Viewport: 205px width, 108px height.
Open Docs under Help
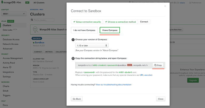tap(5, 105)
